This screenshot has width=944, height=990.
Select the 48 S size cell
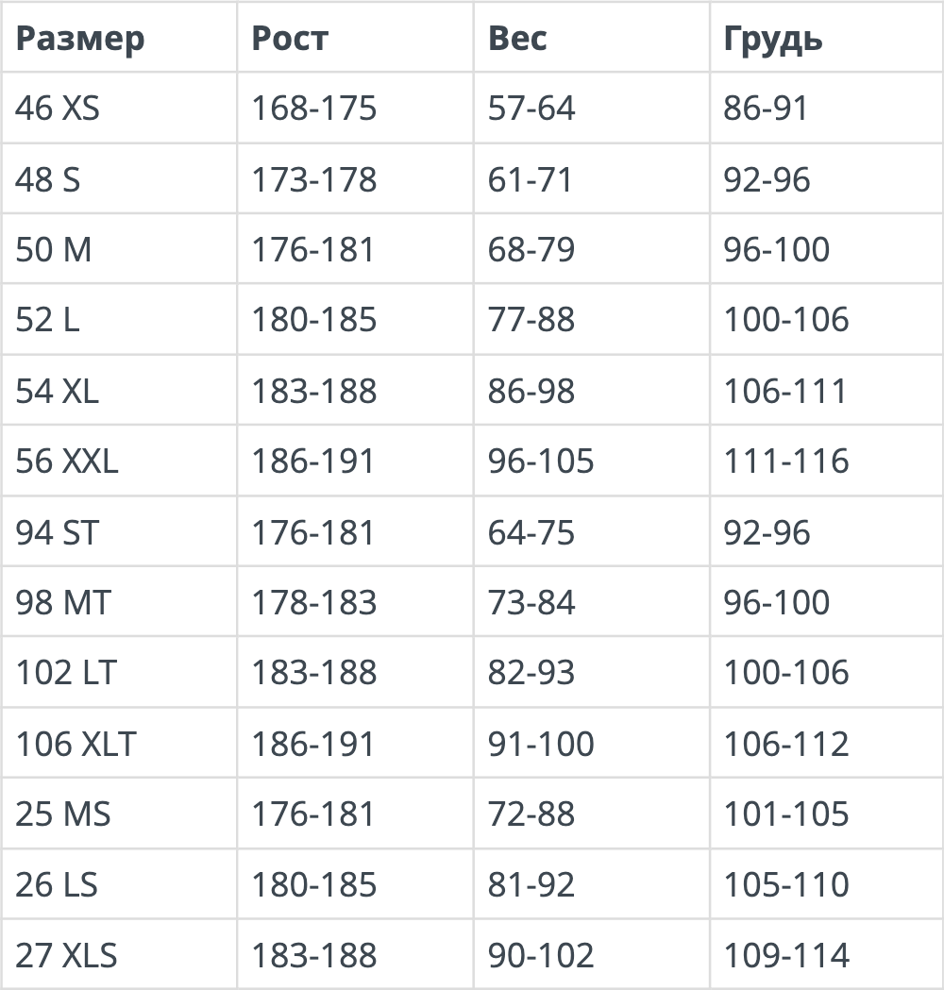click(x=48, y=179)
